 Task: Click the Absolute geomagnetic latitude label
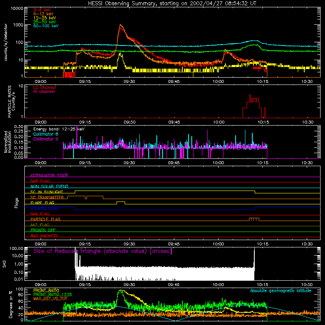[281, 290]
